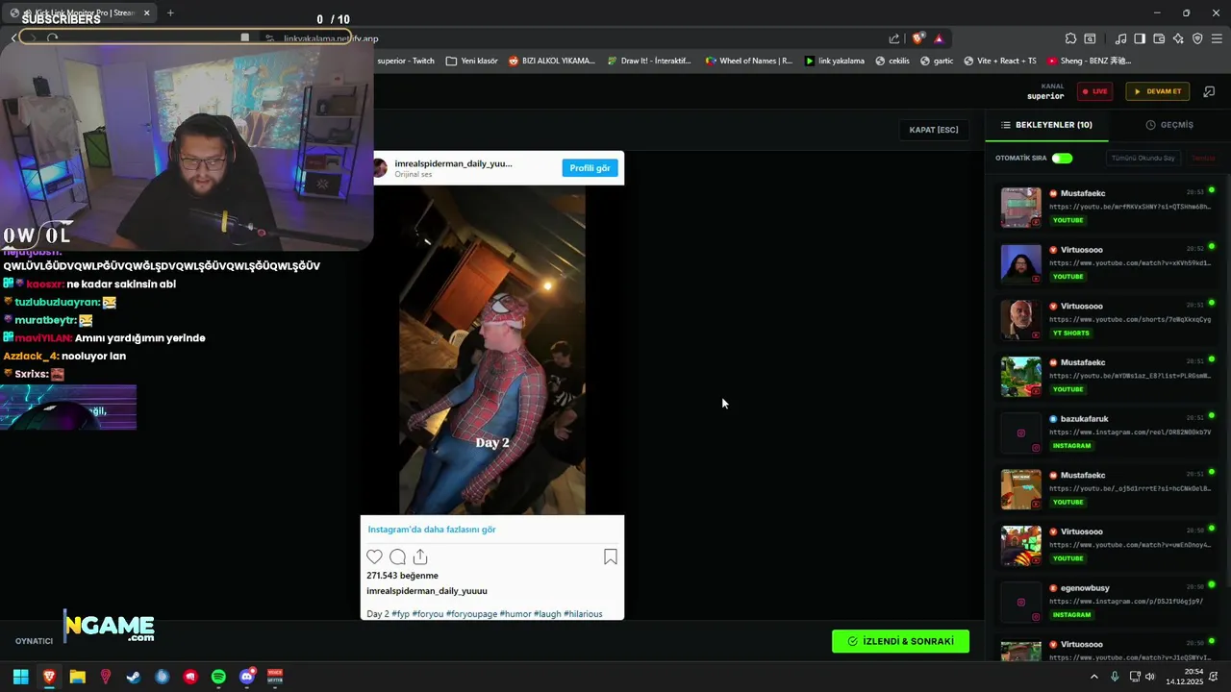1231x692 pixels.
Task: Click the Instagram comment bubble icon
Action: click(397, 556)
